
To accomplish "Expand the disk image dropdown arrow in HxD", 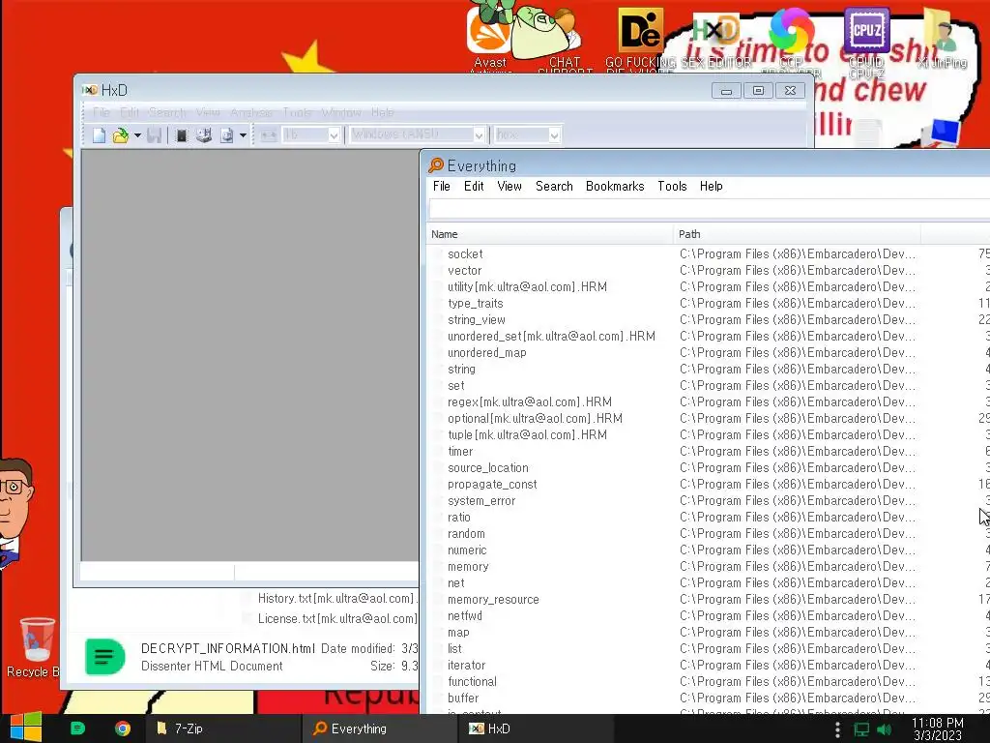I will (243, 135).
